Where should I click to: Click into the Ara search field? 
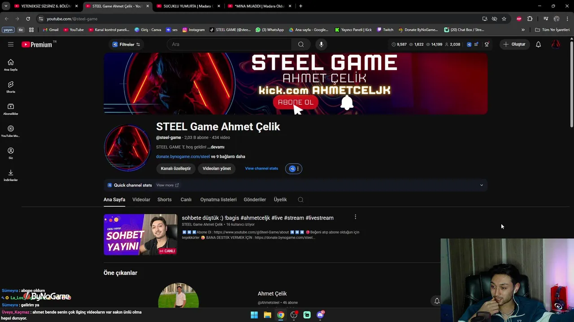[x=230, y=44]
